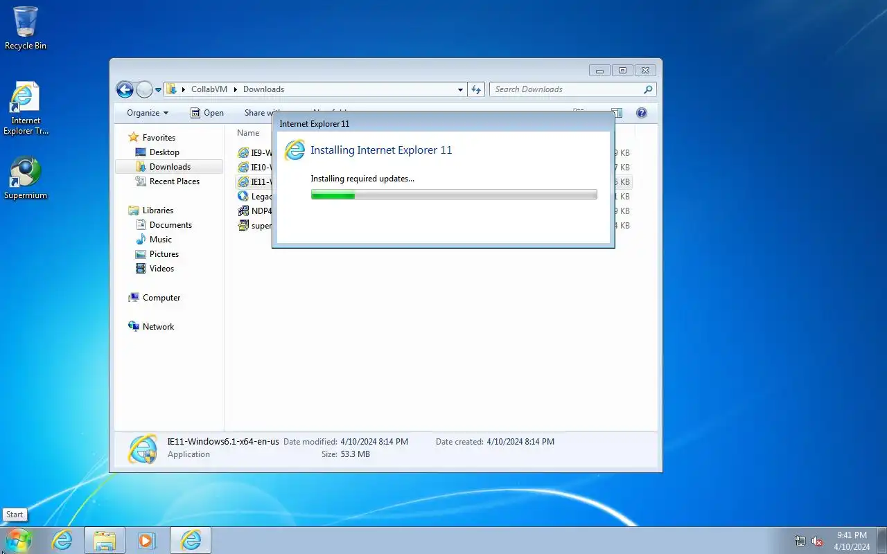887x554 pixels.
Task: Click the Start orb button
Action: (x=18, y=540)
